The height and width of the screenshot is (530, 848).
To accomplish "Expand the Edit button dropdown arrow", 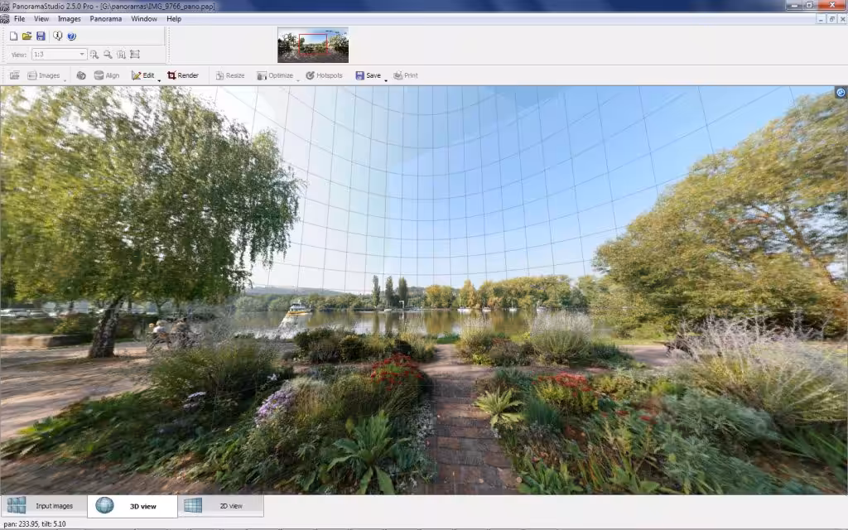I will (158, 79).
